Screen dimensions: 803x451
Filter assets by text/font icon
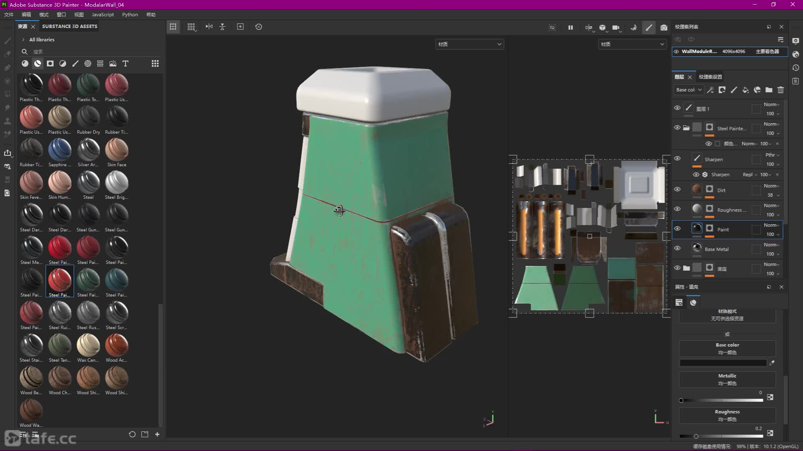[x=125, y=63]
